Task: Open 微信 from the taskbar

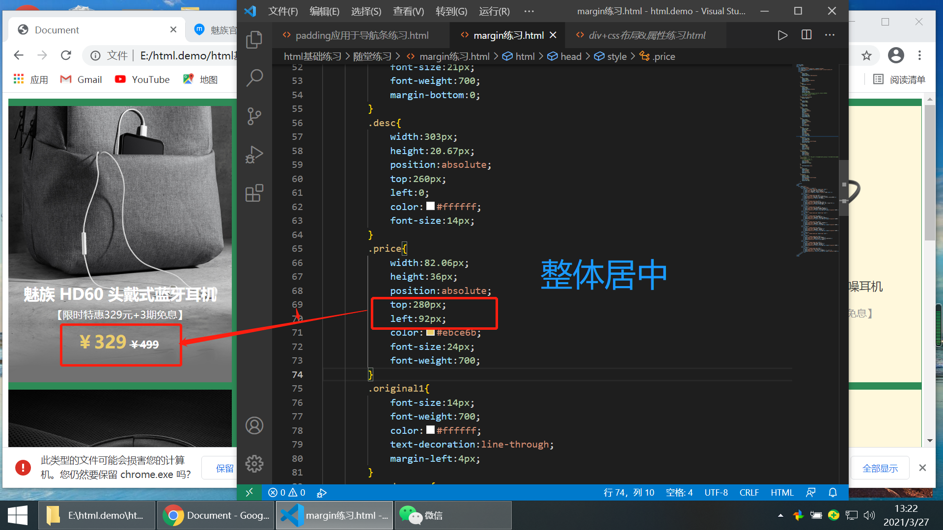Action: (x=453, y=515)
